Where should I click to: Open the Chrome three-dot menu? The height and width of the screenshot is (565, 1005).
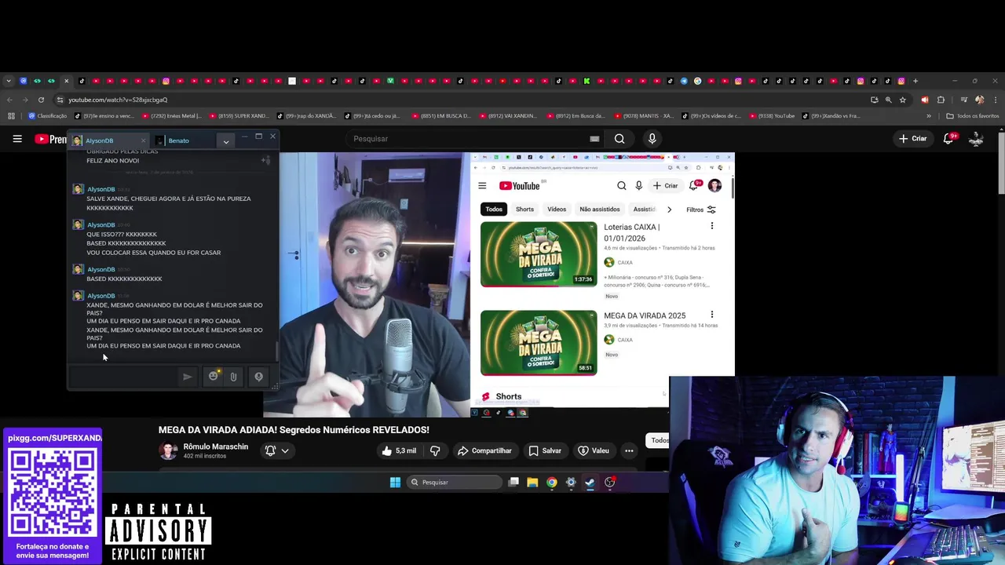pyautogui.click(x=995, y=100)
